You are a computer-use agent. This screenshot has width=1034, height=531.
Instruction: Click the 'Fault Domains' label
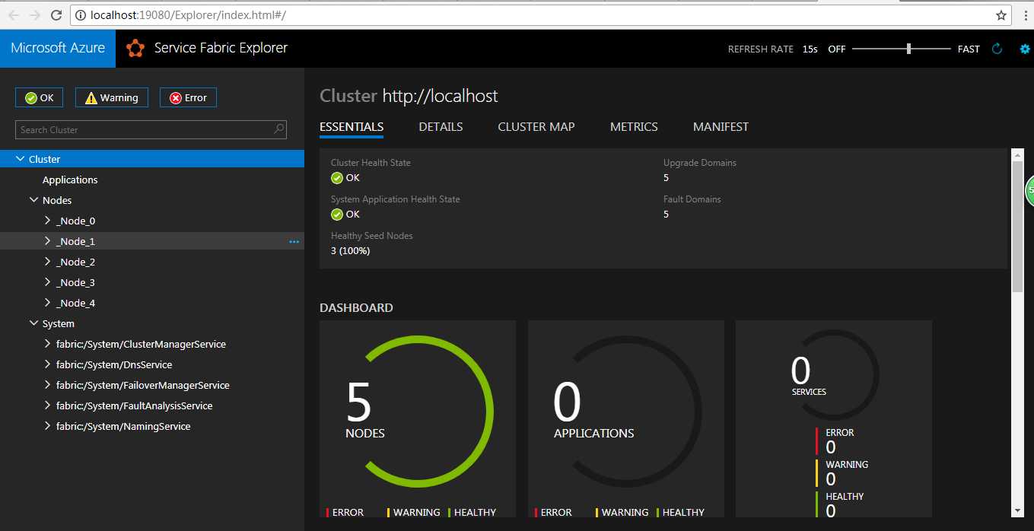click(692, 199)
